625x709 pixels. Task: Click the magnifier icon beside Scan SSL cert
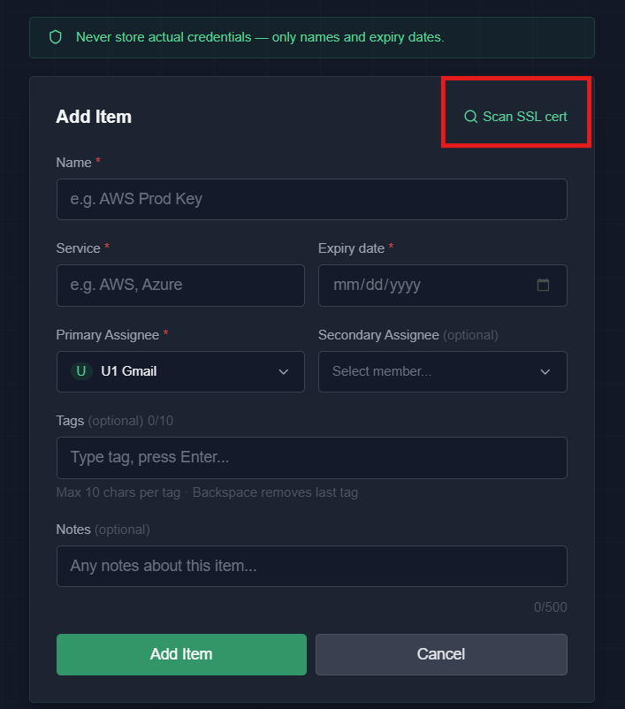pos(469,116)
